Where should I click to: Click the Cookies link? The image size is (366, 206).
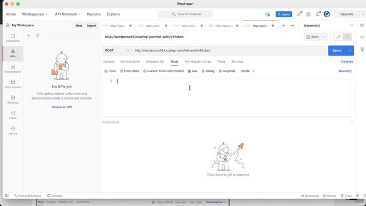347,62
